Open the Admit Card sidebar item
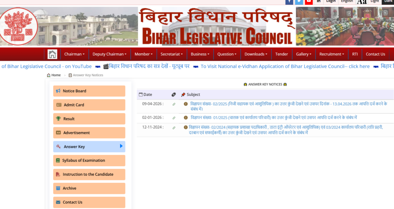This screenshot has width=394, height=209. click(x=89, y=105)
